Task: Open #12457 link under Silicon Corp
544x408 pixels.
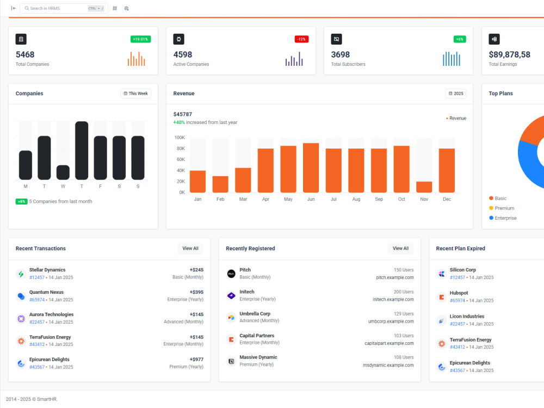Action: point(458,277)
